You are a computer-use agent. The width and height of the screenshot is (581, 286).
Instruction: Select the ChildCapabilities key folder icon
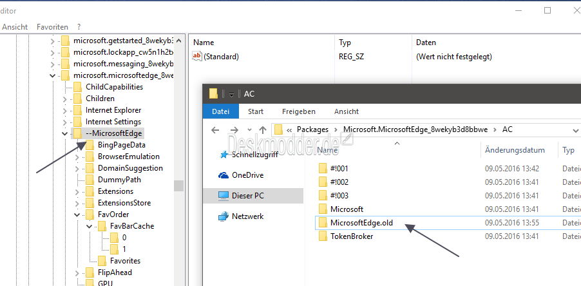pyautogui.click(x=77, y=87)
